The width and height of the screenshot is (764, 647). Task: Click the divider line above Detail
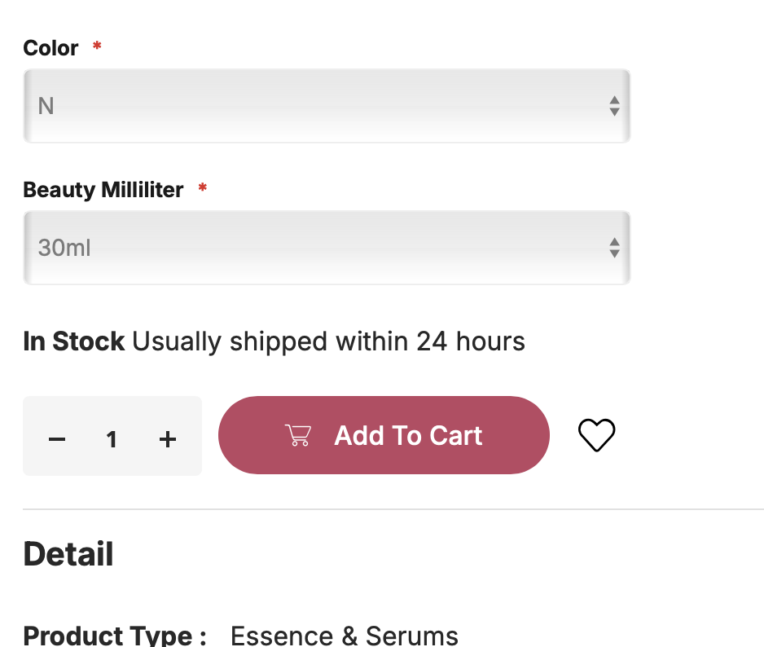click(393, 509)
